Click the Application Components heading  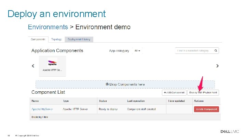tap(57, 51)
